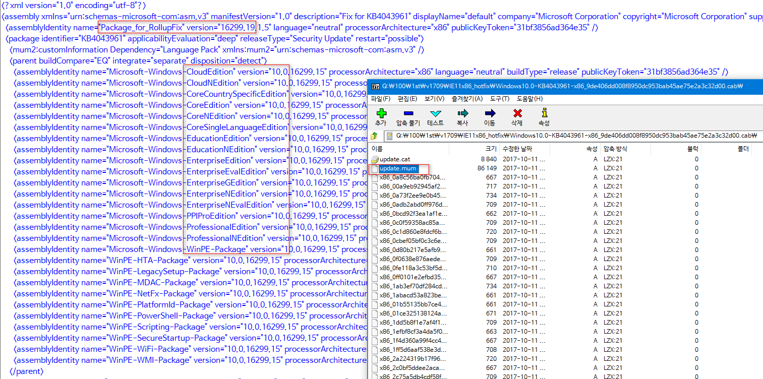Image resolution: width=763 pixels, height=379 pixels.
Task: Click the WinPE-HTA-Package line in XML viewer
Action: coord(191,260)
